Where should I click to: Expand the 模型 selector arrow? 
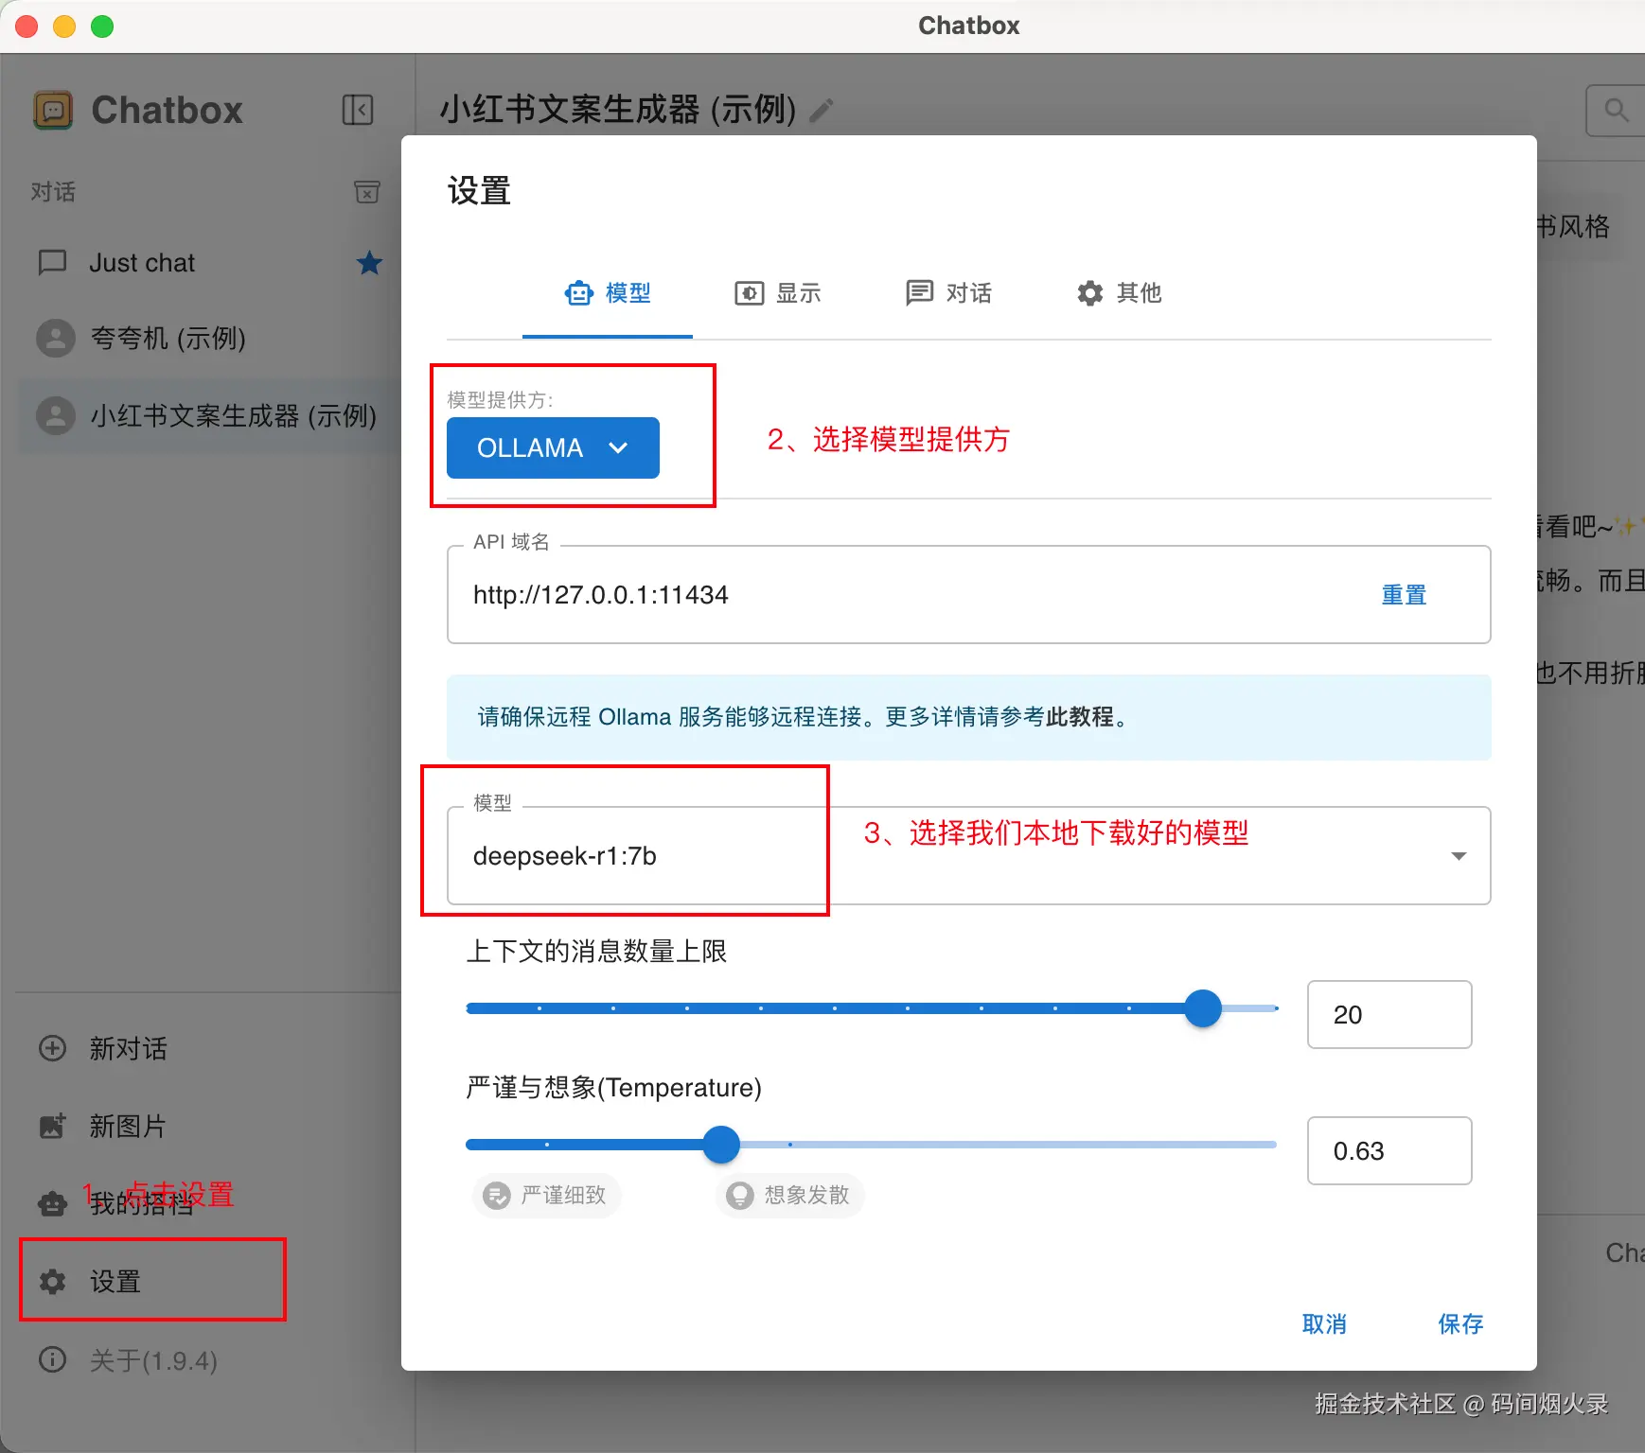point(1459,856)
